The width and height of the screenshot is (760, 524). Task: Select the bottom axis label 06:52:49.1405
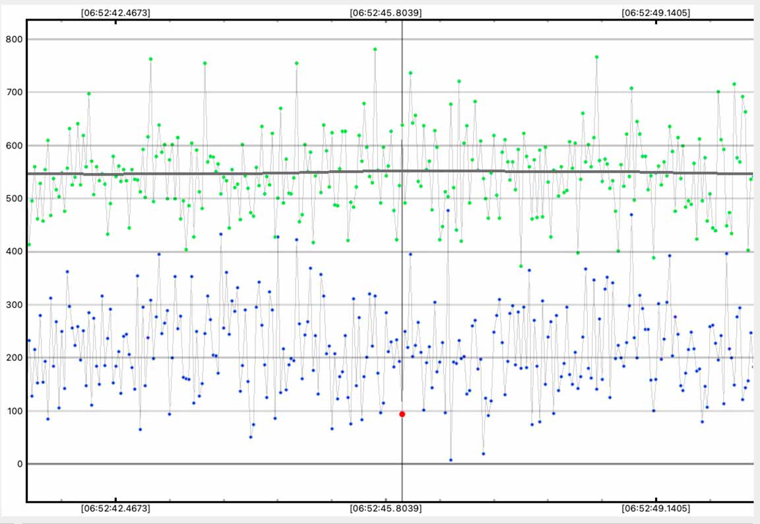pos(656,509)
